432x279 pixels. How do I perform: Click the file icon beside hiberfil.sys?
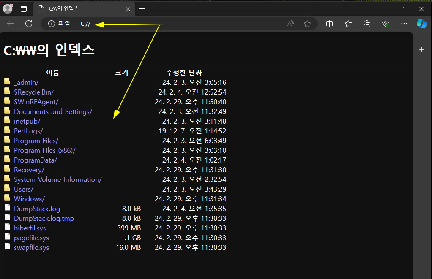pyautogui.click(x=8, y=227)
